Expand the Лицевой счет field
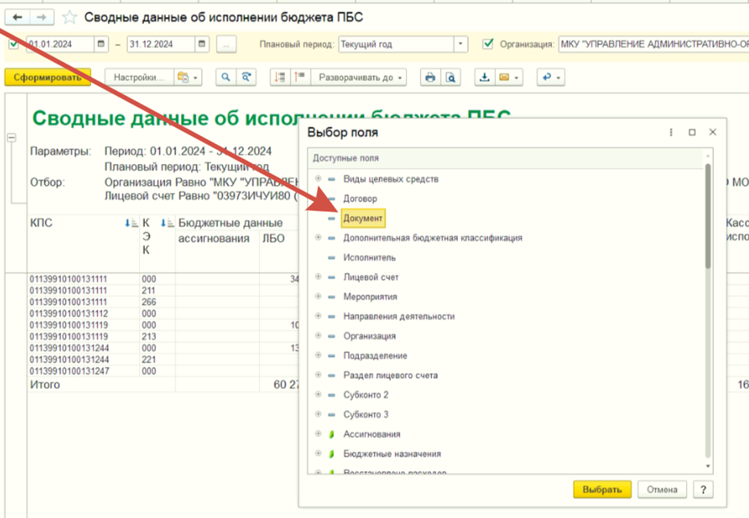 [x=318, y=277]
